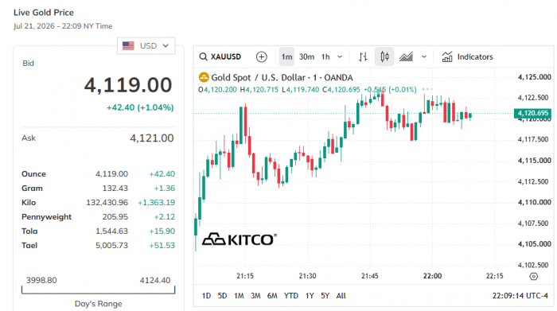Select the area chart style icon
This screenshot has height=311, width=557.
[x=406, y=56]
